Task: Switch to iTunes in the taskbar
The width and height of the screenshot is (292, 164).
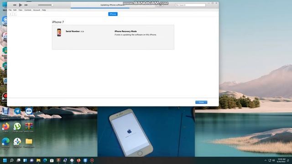Action: [x=72, y=160]
